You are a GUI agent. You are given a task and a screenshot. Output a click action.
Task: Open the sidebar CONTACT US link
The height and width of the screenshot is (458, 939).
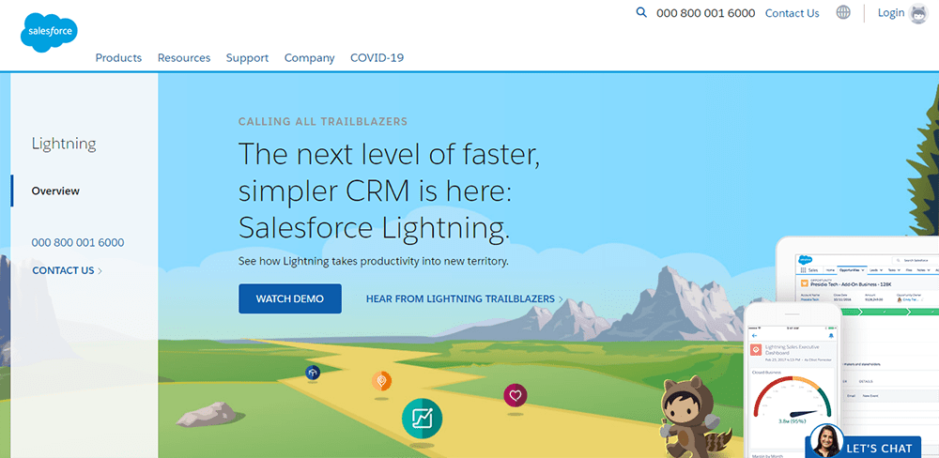(x=67, y=270)
